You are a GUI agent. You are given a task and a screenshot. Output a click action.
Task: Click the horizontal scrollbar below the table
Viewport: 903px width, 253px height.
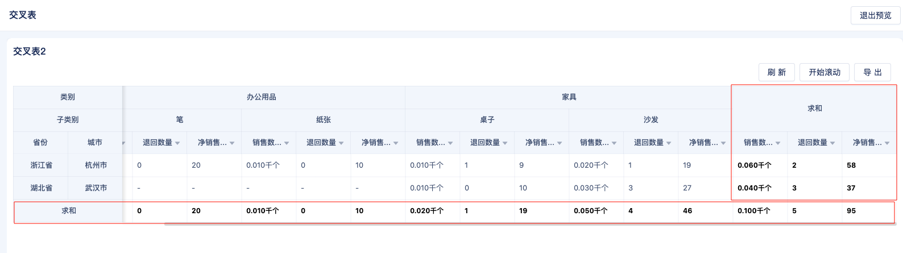[x=530, y=223]
